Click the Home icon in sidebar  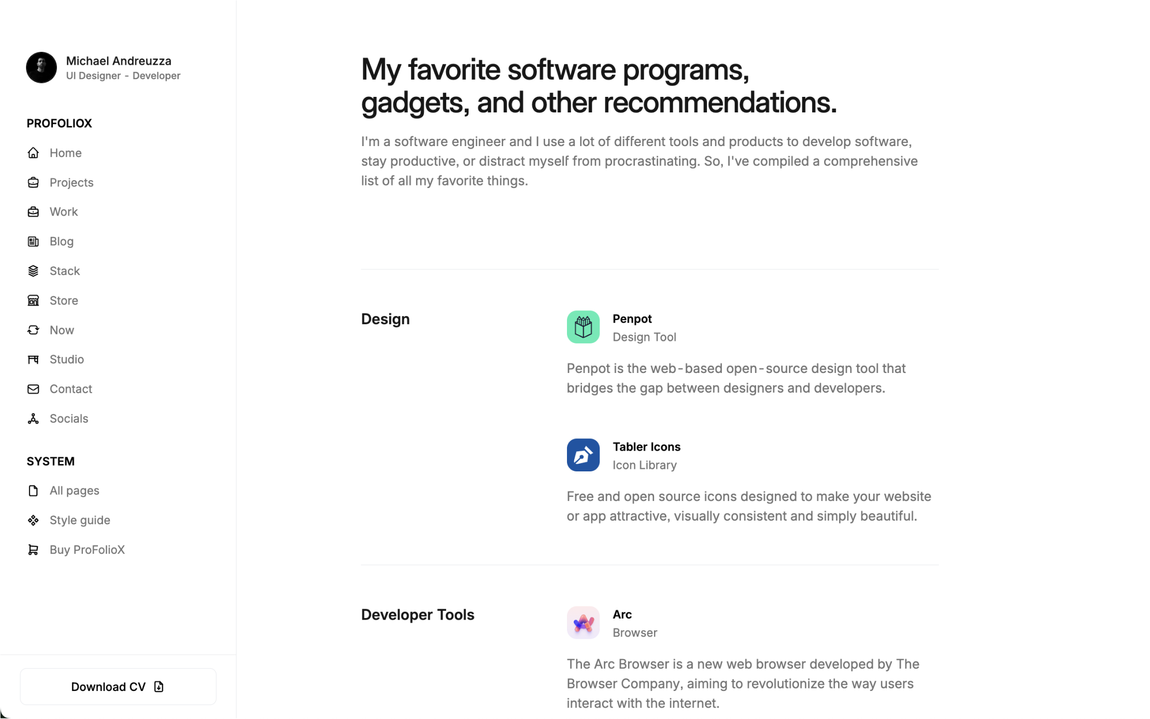pyautogui.click(x=33, y=152)
